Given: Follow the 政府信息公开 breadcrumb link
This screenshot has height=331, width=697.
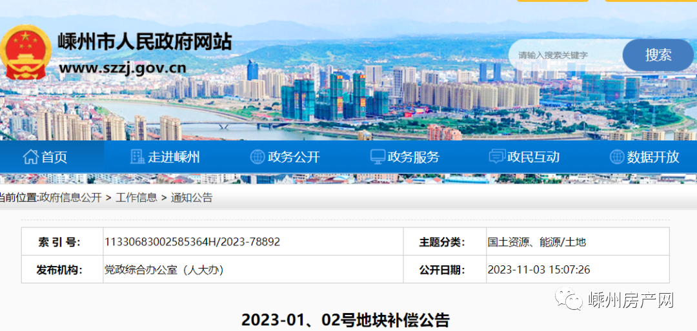Looking at the screenshot, I should [x=70, y=198].
